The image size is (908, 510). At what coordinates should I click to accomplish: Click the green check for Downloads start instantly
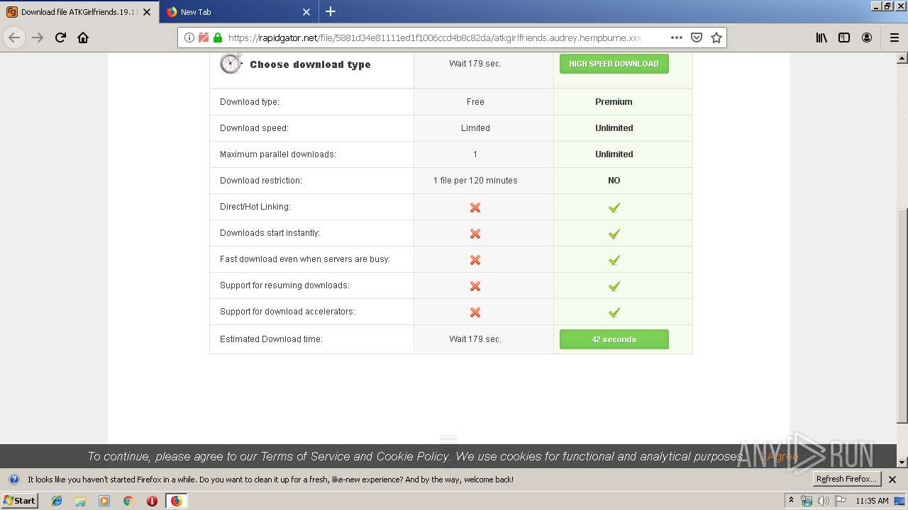[x=614, y=234]
